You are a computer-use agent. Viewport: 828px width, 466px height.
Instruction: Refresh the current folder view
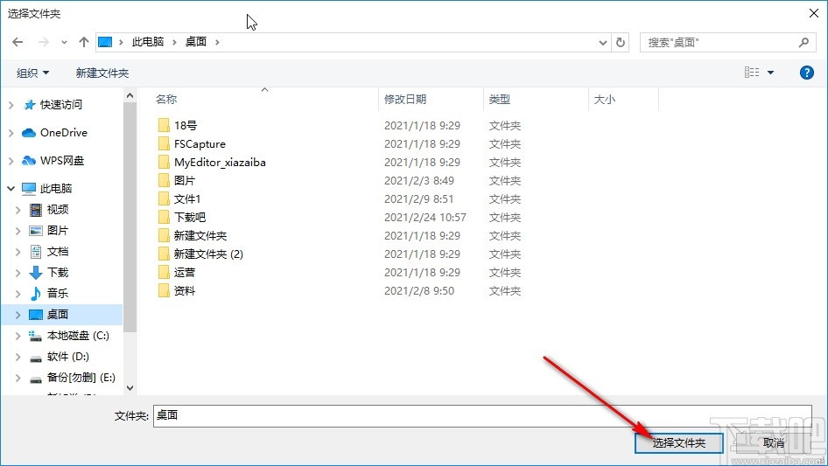pyautogui.click(x=621, y=42)
